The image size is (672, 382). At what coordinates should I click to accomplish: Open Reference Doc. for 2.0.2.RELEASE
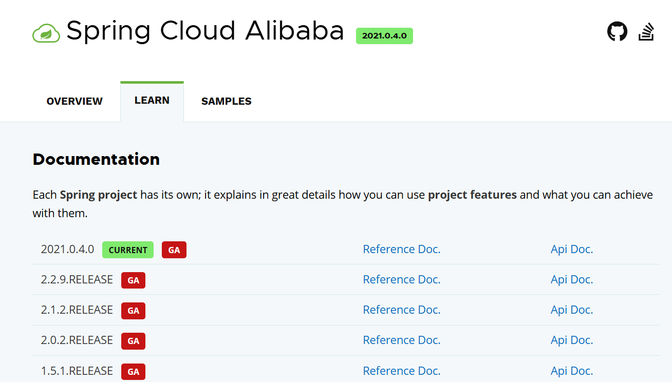[402, 340]
